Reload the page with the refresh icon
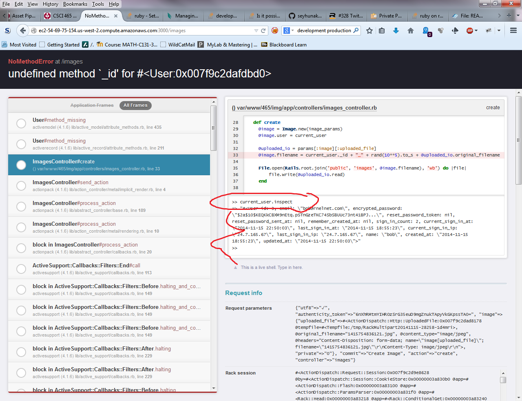 tap(263, 31)
